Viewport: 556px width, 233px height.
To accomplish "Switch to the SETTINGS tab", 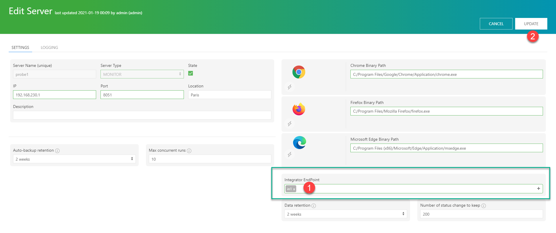I will click(x=20, y=47).
